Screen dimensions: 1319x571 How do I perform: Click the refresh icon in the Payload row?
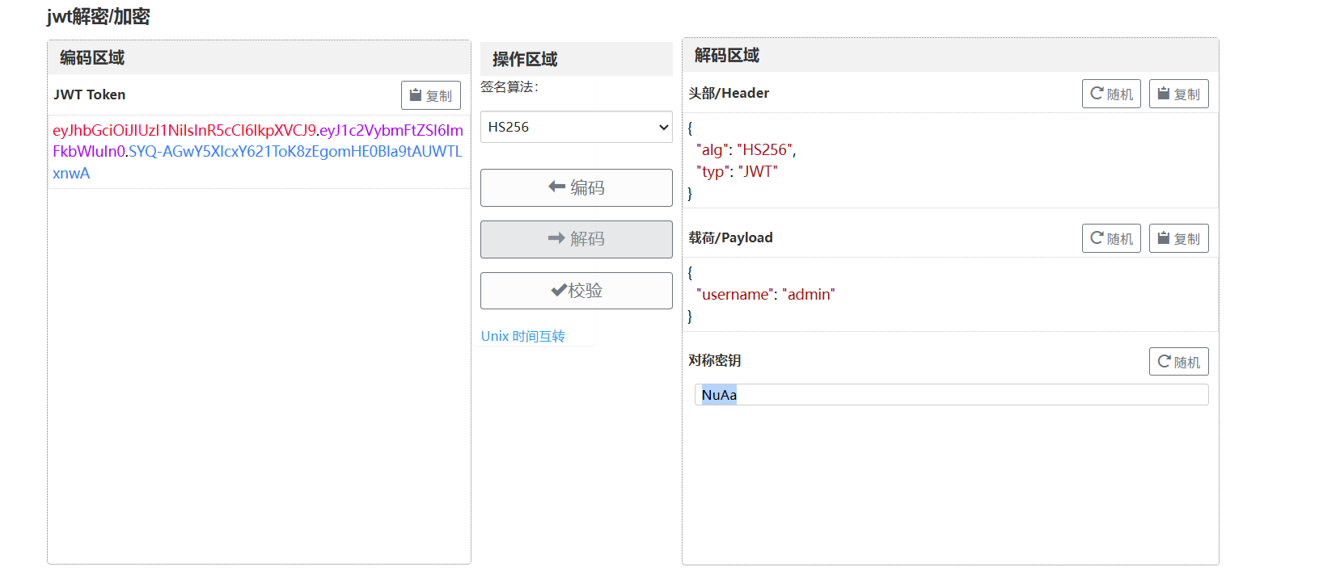click(1097, 238)
